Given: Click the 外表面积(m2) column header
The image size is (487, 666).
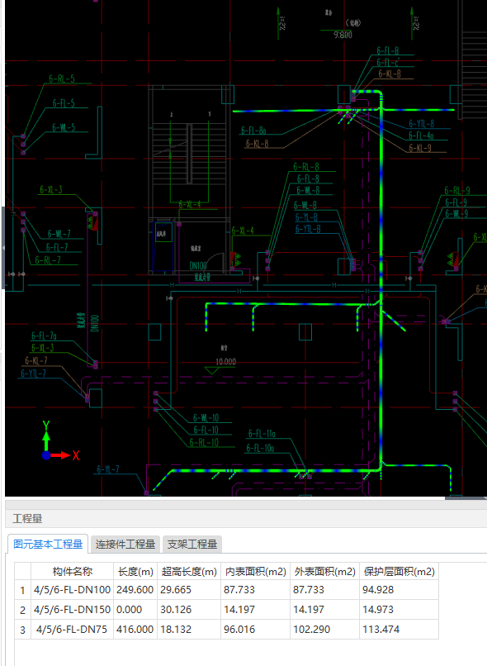Looking at the screenshot, I should tap(324, 571).
